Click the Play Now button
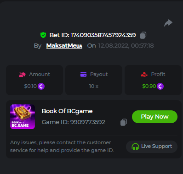This screenshot has width=183, height=174. click(154, 117)
